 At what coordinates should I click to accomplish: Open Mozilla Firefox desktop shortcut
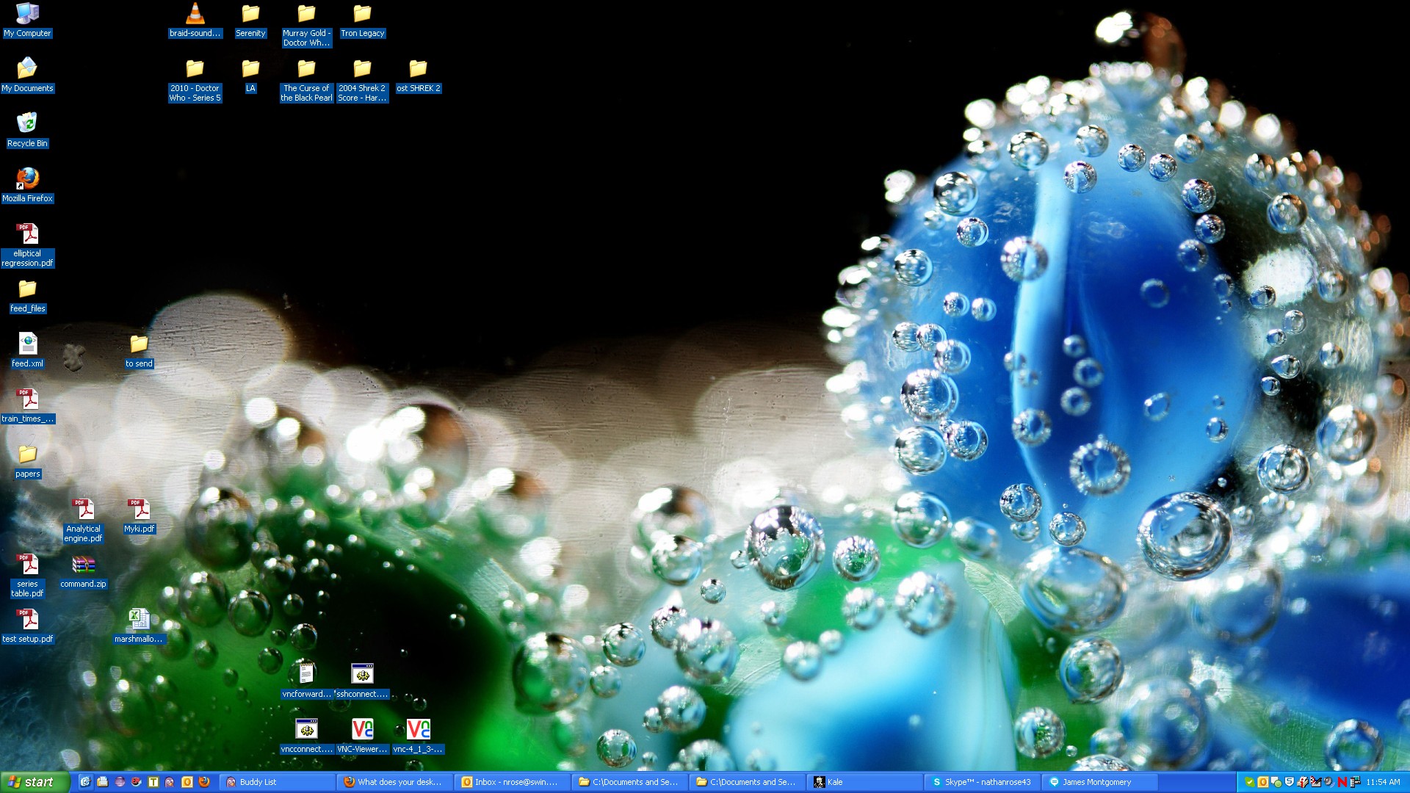point(27,178)
